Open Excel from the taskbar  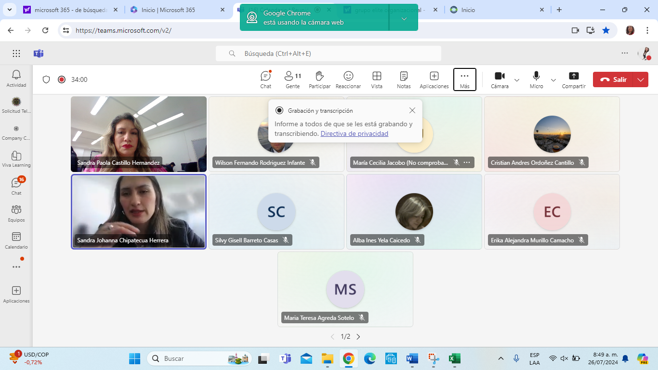(454, 358)
